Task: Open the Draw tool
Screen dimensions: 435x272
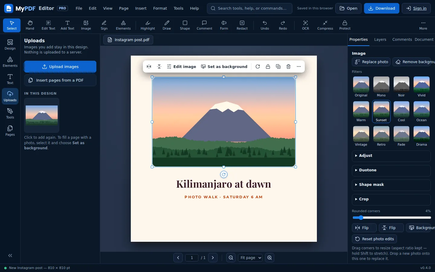Action: (x=167, y=25)
